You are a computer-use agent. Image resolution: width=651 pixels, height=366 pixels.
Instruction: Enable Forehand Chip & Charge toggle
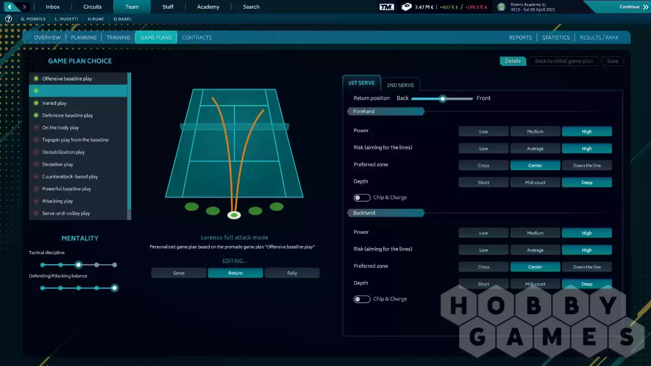tap(362, 198)
